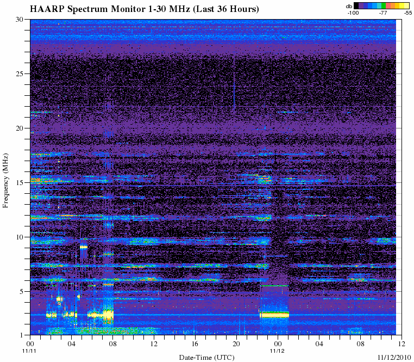Click the "16" hour tick label
This screenshot has height=362, width=414.
point(195,343)
